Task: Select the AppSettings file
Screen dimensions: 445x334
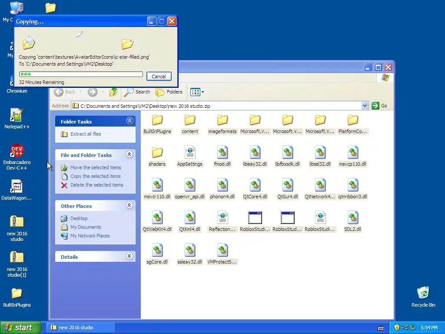Action: coord(190,157)
